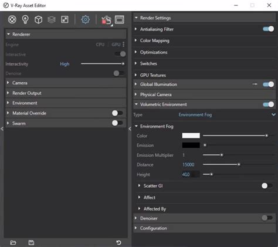Expand the Optimizations section

pos(205,52)
